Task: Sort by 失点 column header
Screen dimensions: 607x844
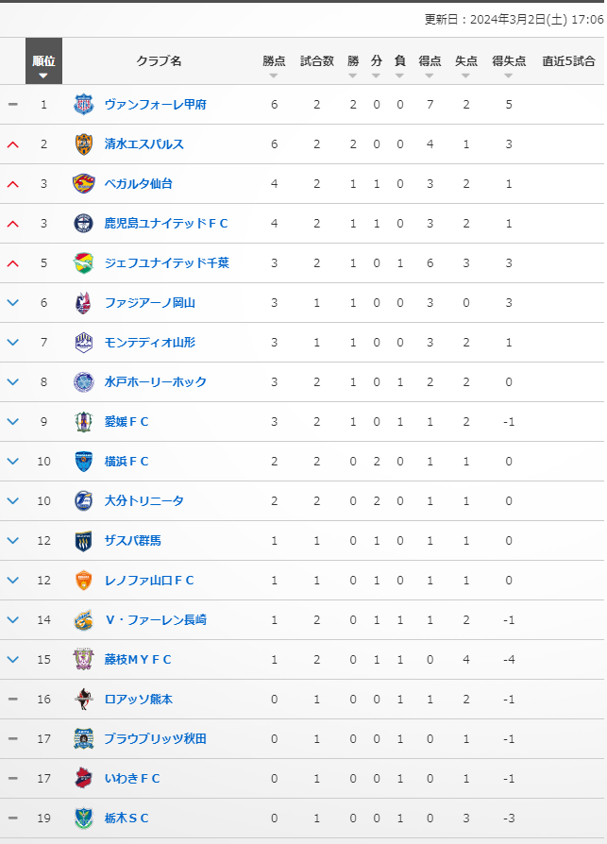Action: [466, 60]
